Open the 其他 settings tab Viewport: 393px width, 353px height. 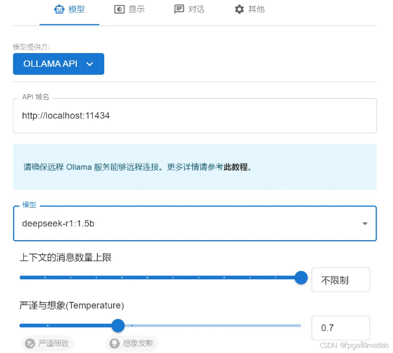[249, 10]
